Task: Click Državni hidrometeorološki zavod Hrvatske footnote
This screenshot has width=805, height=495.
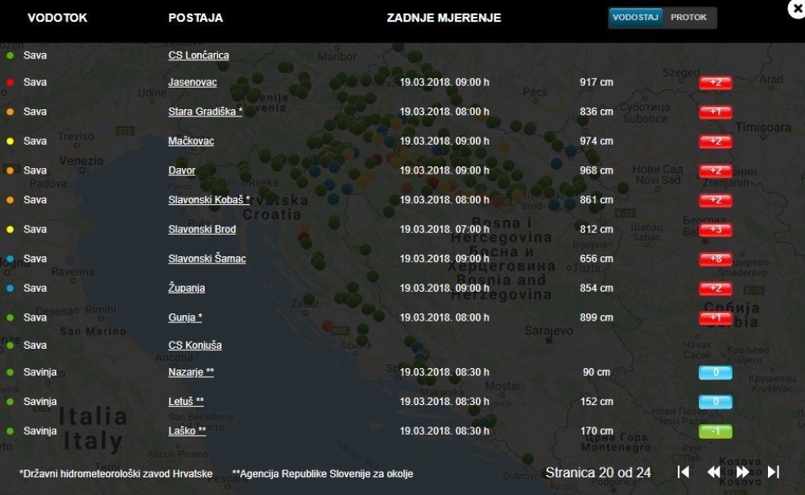Action: point(116,474)
